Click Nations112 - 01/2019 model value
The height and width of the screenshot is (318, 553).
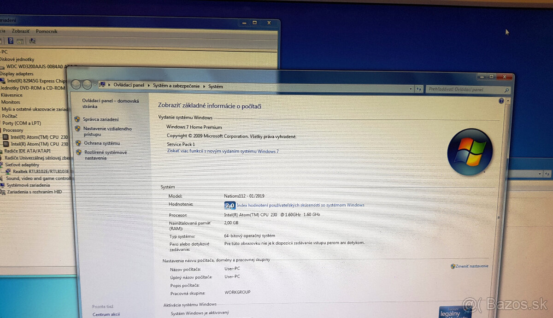(x=245, y=196)
